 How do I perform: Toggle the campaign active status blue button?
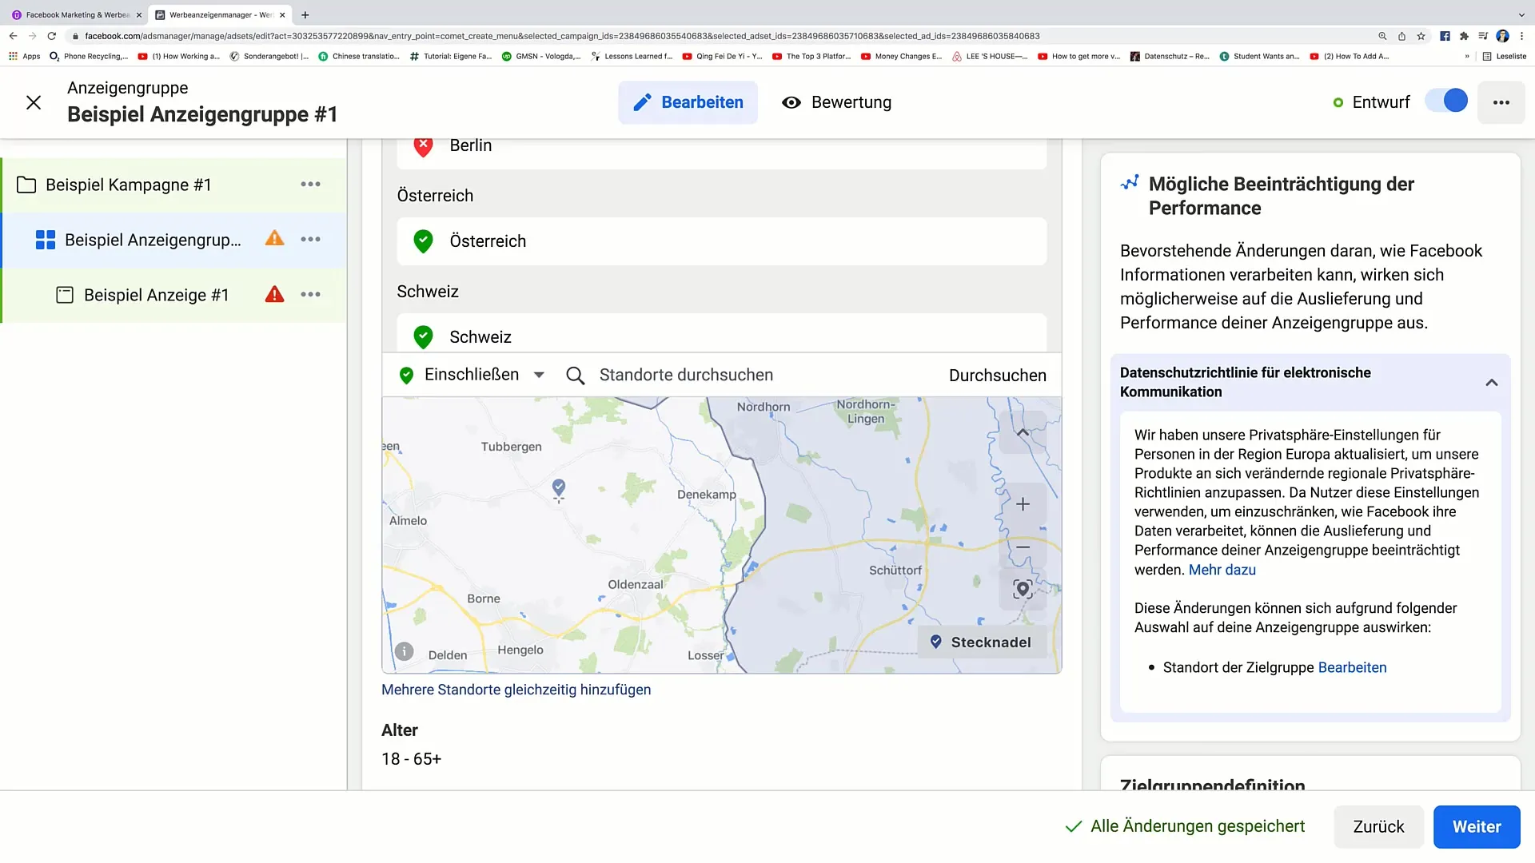[x=1453, y=101]
